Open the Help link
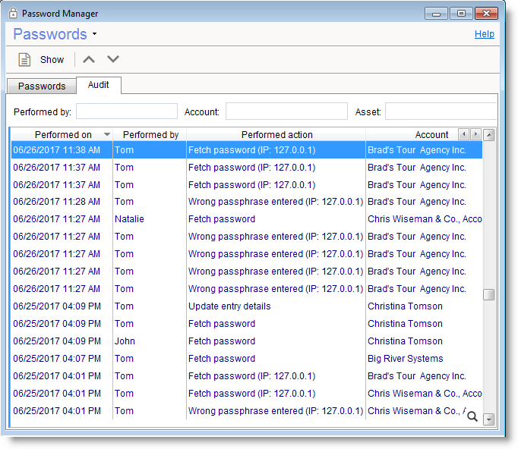The height and width of the screenshot is (449, 518). 484,34
